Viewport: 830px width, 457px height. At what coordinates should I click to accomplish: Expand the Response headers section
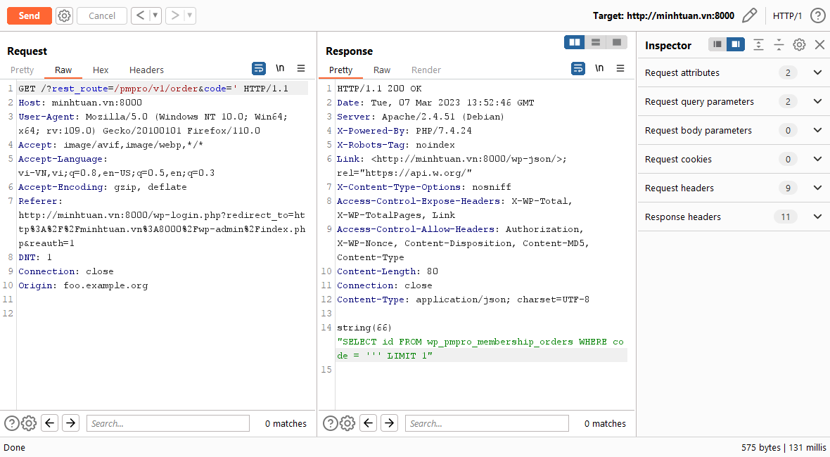click(x=817, y=217)
